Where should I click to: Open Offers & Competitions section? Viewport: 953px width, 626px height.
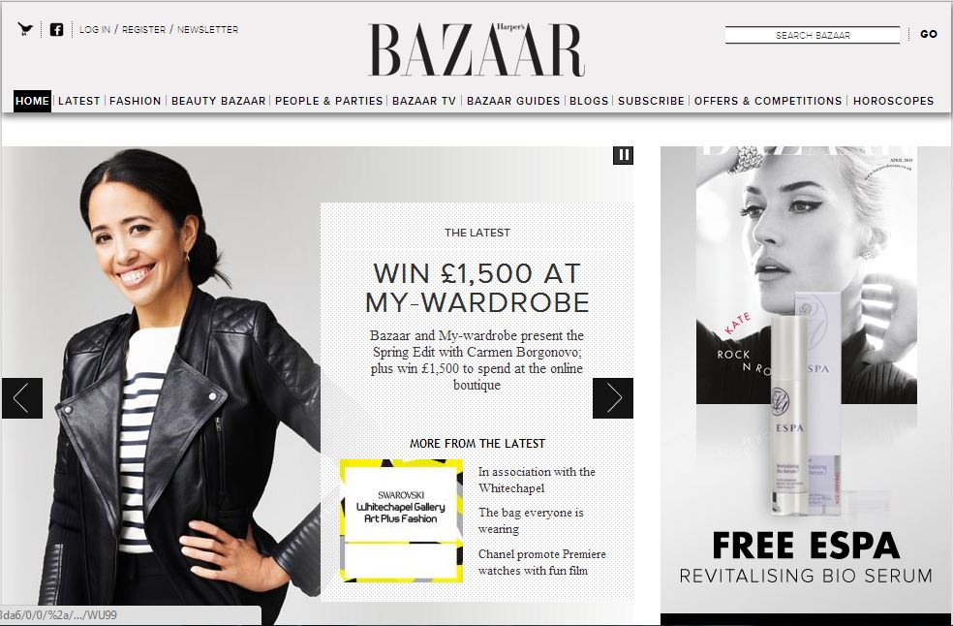(x=768, y=101)
